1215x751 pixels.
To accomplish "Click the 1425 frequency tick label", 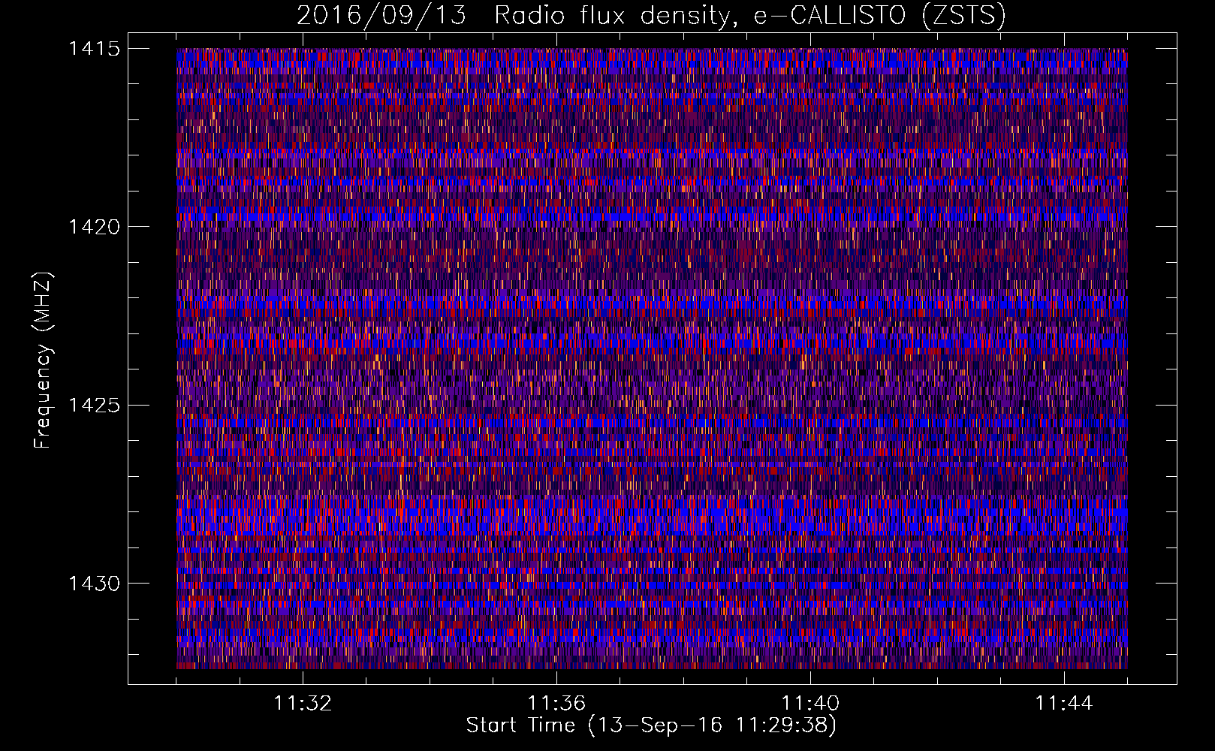I will (94, 406).
